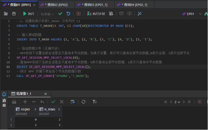
Task: Click line number 13 in the gutter
Action: (8, 76)
